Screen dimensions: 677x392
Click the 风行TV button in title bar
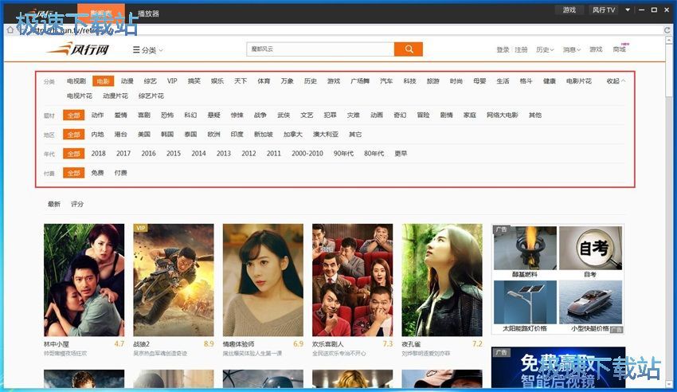(604, 10)
